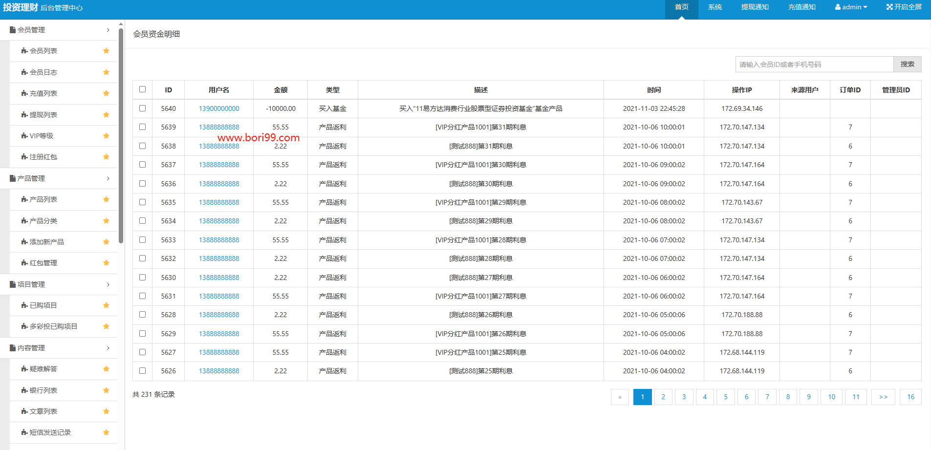Open the admin user dropdown
Screen dimensions: 931x450
tap(851, 7)
